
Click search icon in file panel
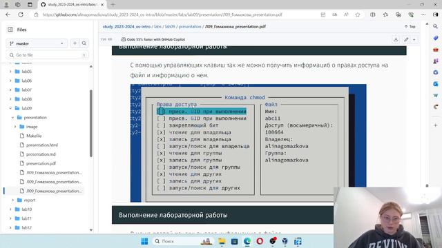pyautogui.click(x=84, y=43)
